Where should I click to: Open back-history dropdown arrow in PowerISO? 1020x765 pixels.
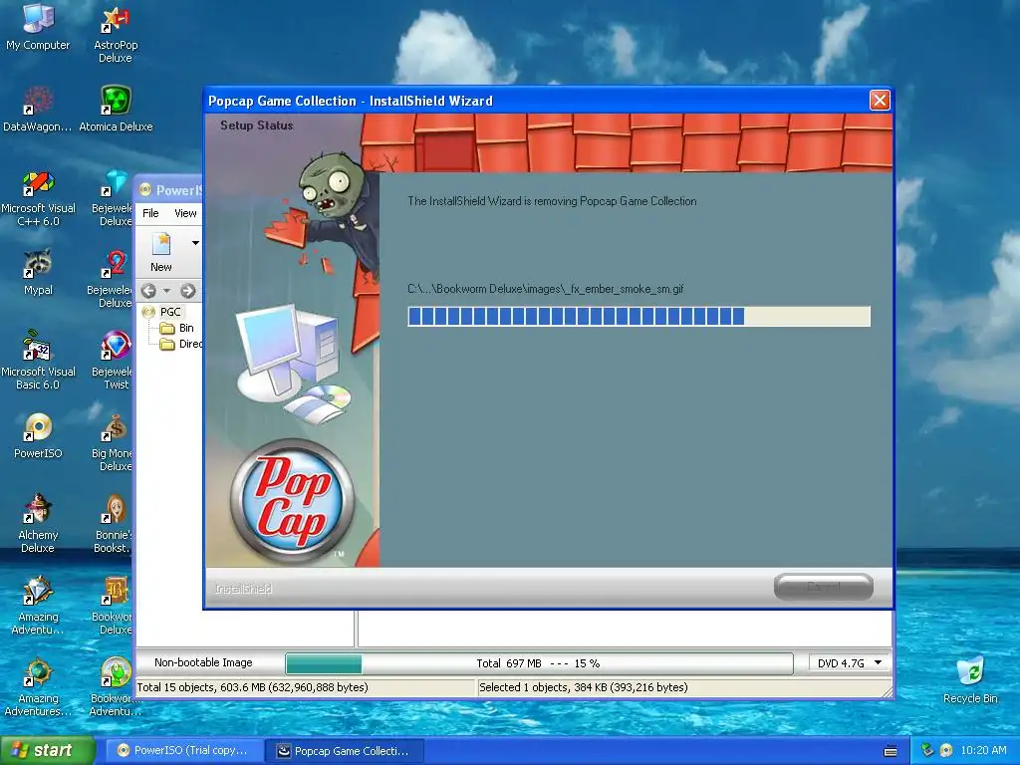pos(166,291)
